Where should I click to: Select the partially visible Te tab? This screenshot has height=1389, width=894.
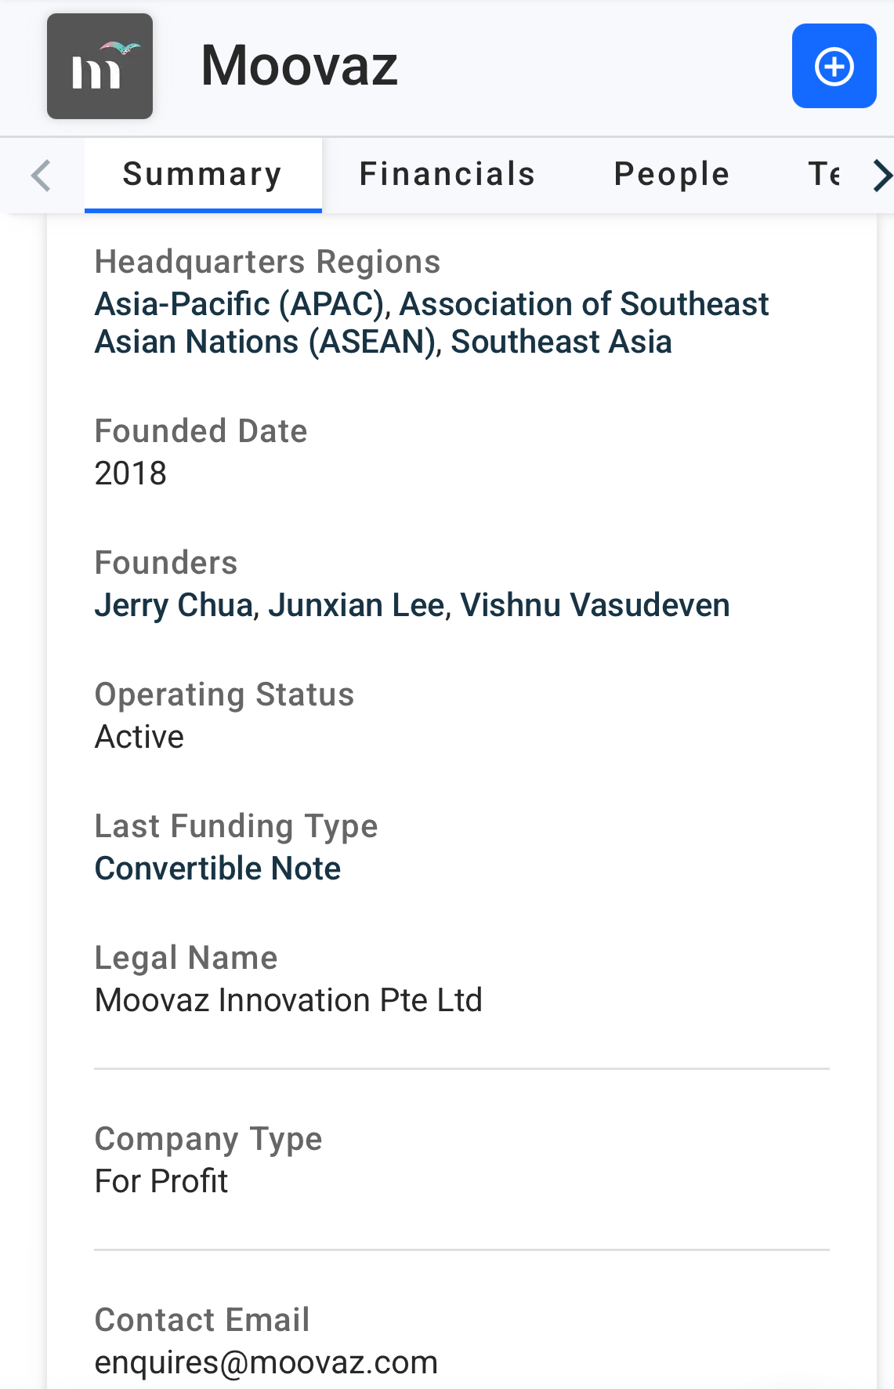click(824, 175)
